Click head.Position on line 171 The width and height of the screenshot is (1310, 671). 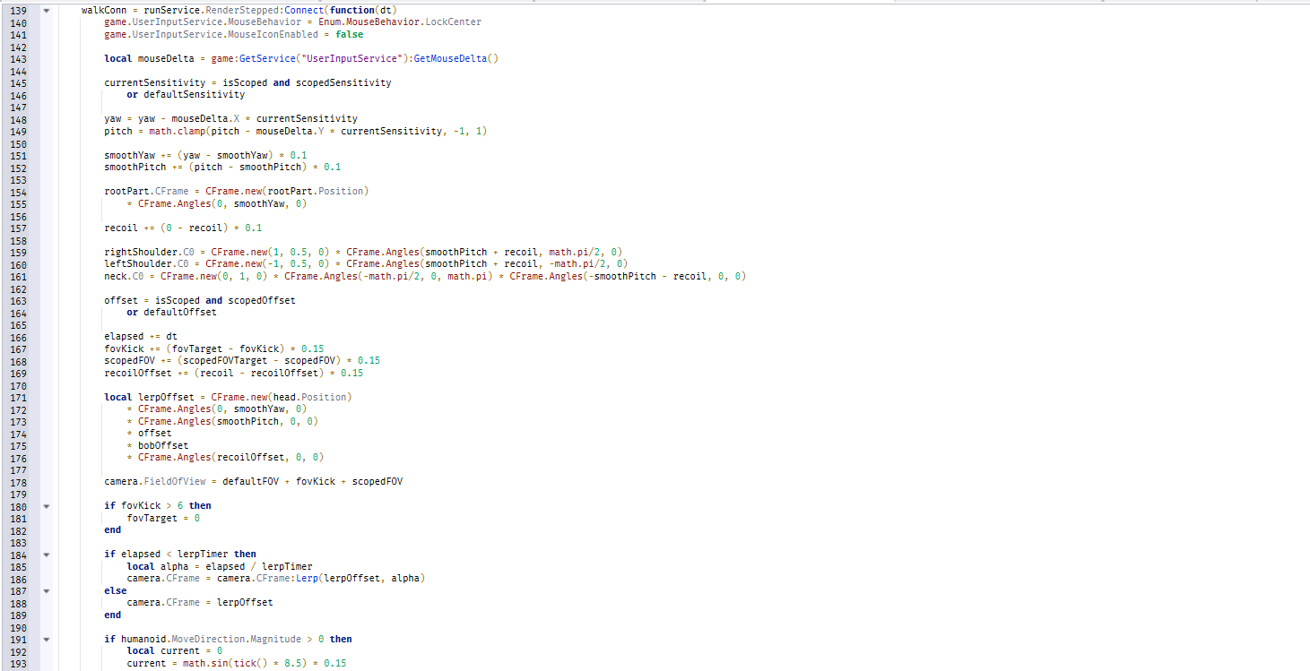(x=309, y=397)
